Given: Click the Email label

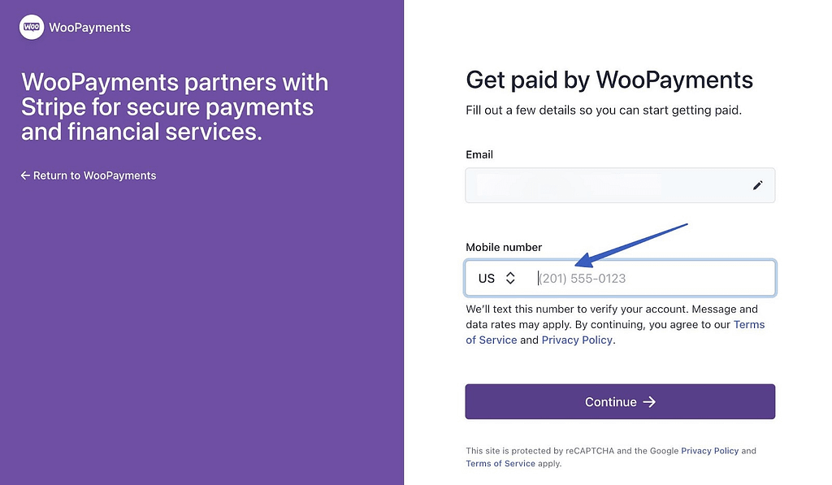Looking at the screenshot, I should coord(479,154).
